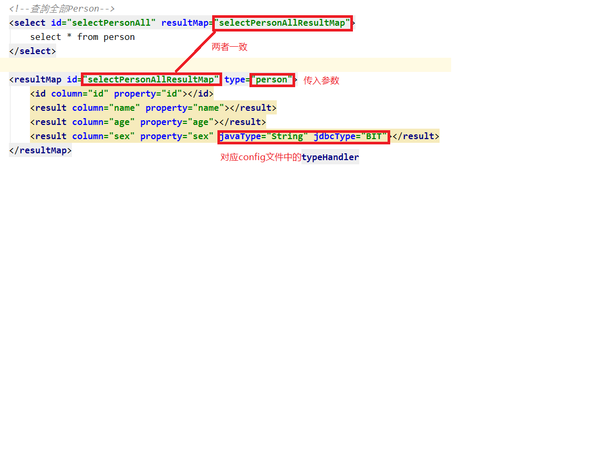The height and width of the screenshot is (472, 605).
Task: Click the type attribute name in the resultMap tag
Action: tap(235, 79)
